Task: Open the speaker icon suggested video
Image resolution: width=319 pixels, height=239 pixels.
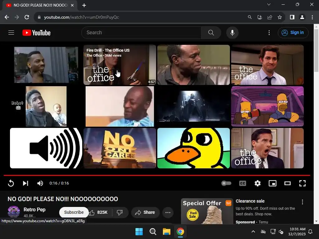Action: [46, 148]
